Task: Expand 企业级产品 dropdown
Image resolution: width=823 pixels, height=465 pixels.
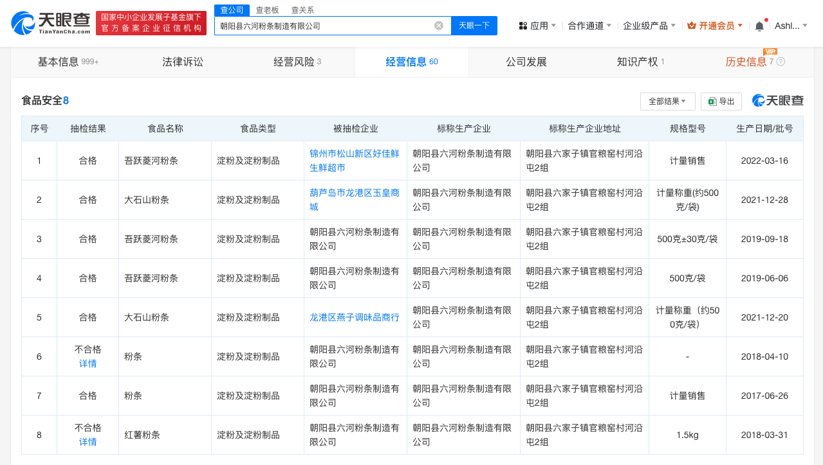Action: click(649, 26)
